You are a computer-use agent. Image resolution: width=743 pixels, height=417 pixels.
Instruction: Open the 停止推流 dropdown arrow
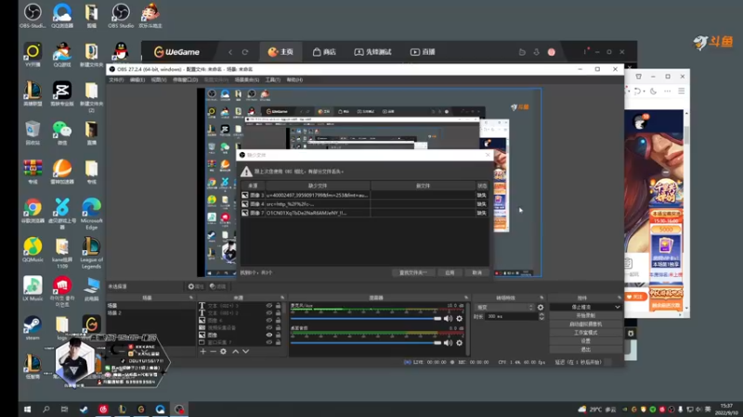pyautogui.click(x=617, y=308)
